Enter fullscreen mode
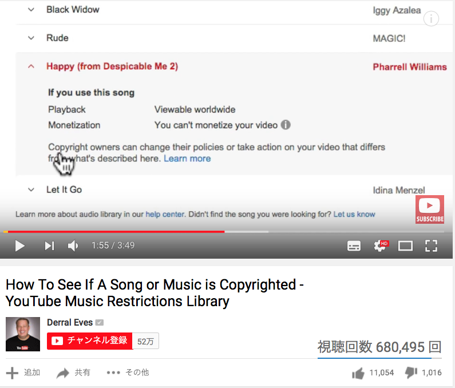 coord(431,246)
